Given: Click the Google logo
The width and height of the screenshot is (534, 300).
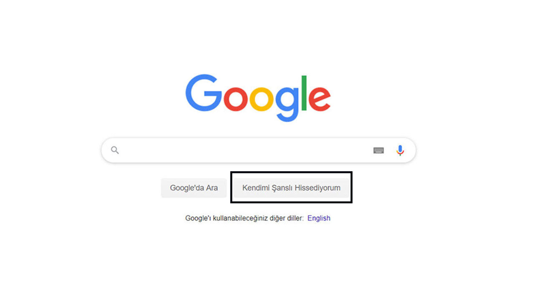Looking at the screenshot, I should tap(258, 98).
